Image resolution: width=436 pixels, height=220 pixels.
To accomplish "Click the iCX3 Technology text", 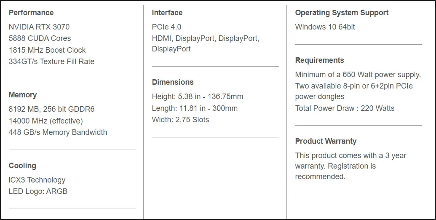I will point(37,180).
